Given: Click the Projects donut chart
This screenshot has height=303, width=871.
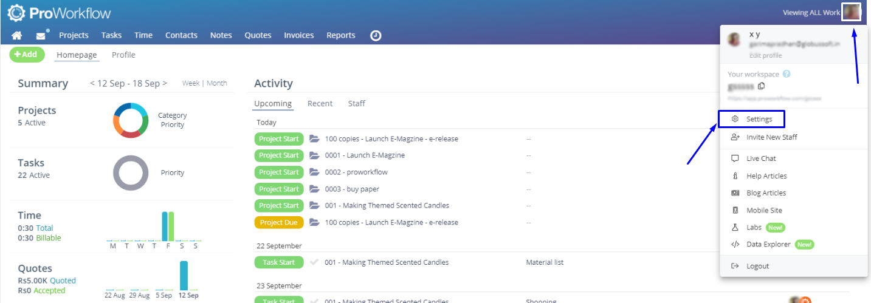Looking at the screenshot, I should pyautogui.click(x=131, y=120).
